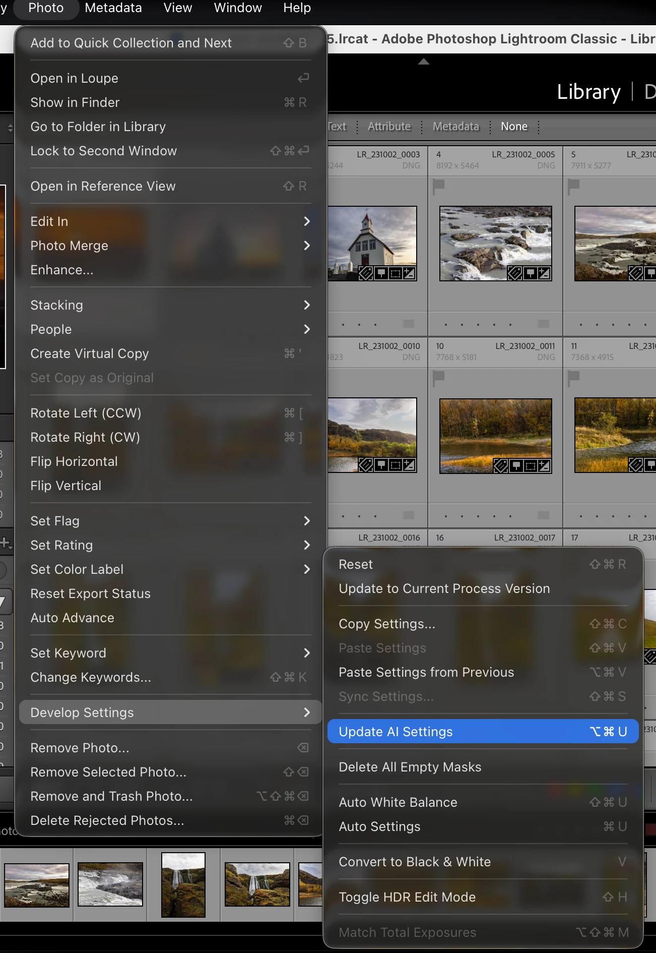Click keyword tag badge on LR_231002_0010 thumbnail
This screenshot has height=953, width=656.
pyautogui.click(x=366, y=465)
